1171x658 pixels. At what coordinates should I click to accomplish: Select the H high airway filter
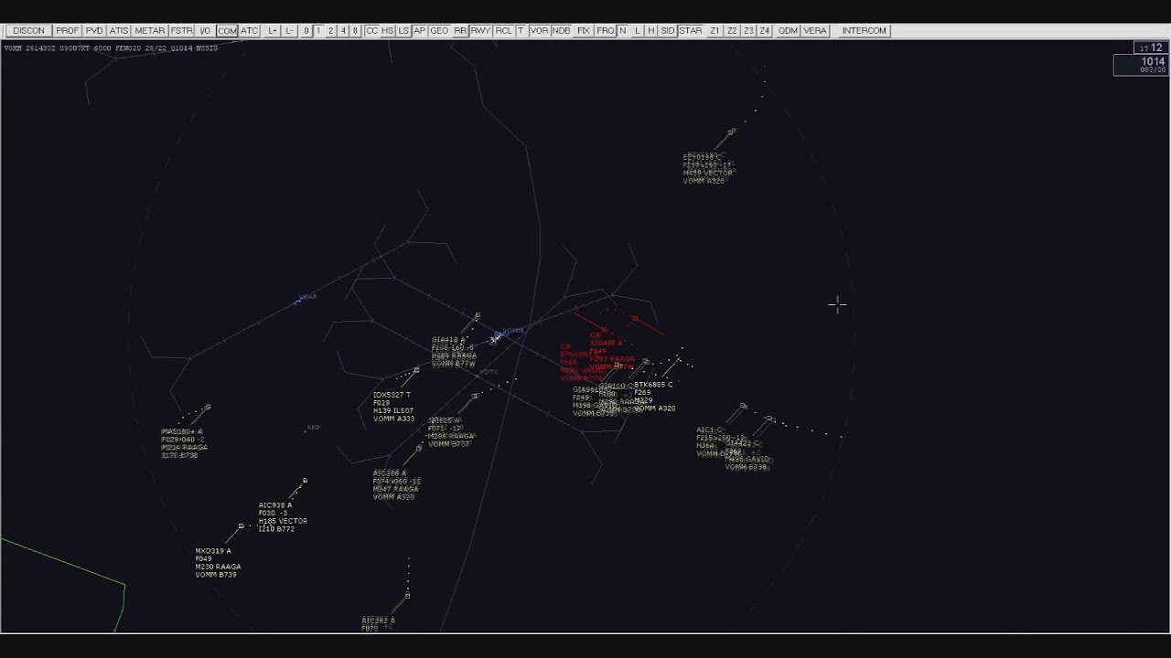coord(651,31)
